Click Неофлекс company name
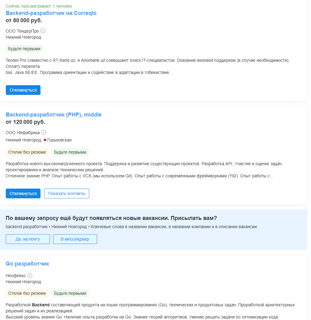Screen dimensions: 311x320 tap(16, 276)
